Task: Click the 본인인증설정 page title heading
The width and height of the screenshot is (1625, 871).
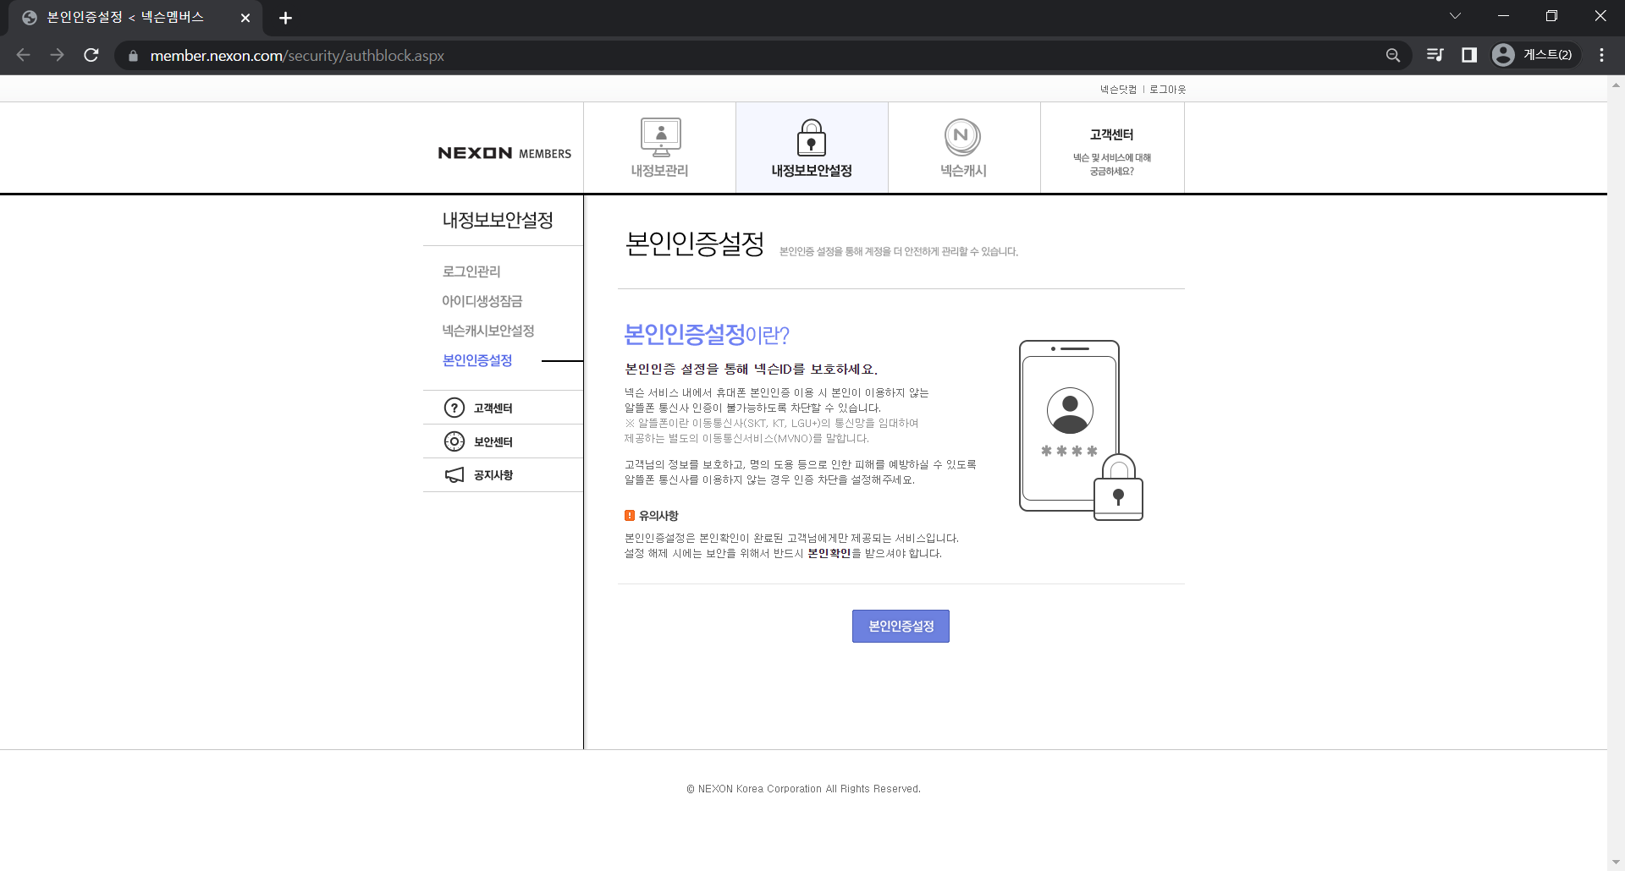Action: 695,244
